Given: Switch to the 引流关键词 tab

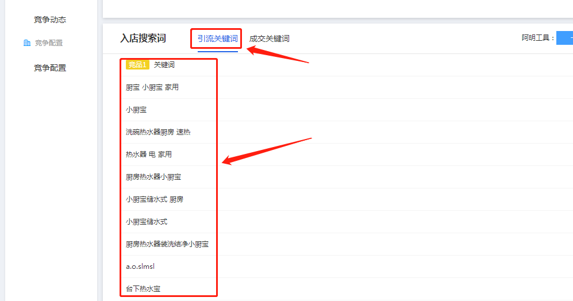Looking at the screenshot, I should [217, 38].
